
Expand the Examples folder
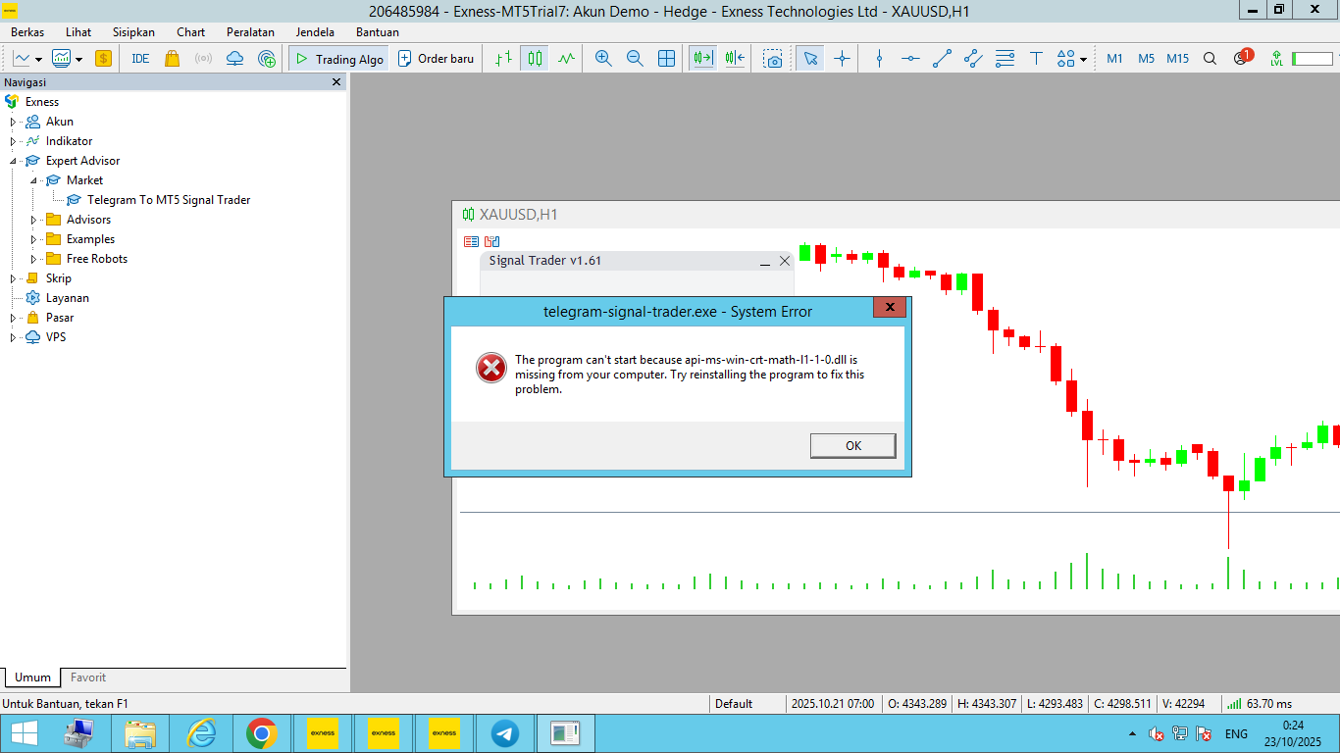click(33, 239)
